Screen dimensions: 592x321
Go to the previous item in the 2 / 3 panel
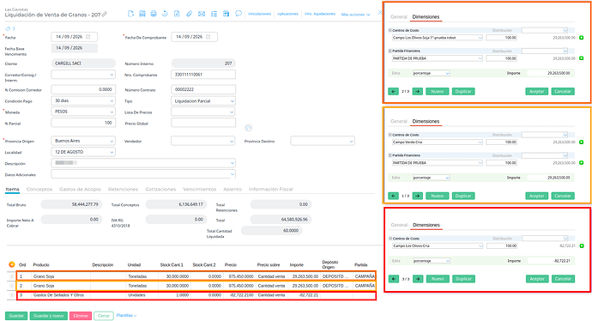[x=393, y=91]
